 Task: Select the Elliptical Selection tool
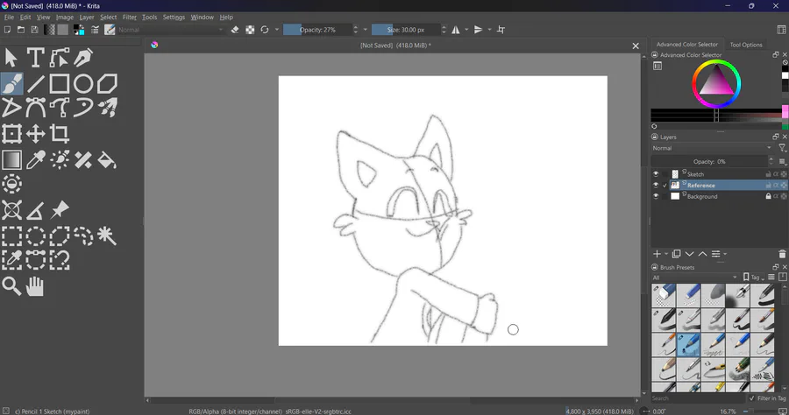35,236
